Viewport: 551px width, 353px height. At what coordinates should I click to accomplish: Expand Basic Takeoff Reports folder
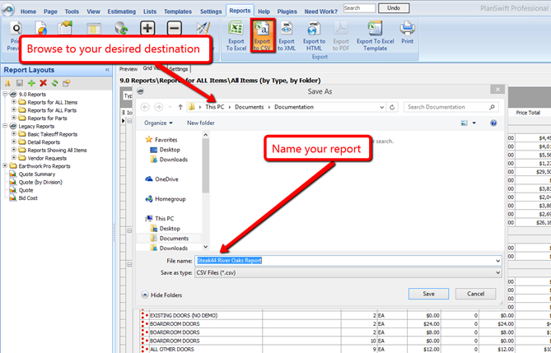click(14, 134)
